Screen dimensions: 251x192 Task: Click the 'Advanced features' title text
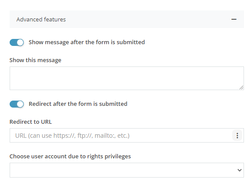pos(41,20)
